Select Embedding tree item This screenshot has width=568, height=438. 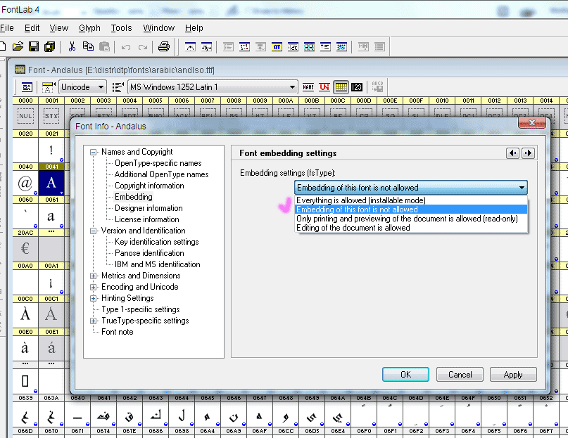(x=133, y=197)
